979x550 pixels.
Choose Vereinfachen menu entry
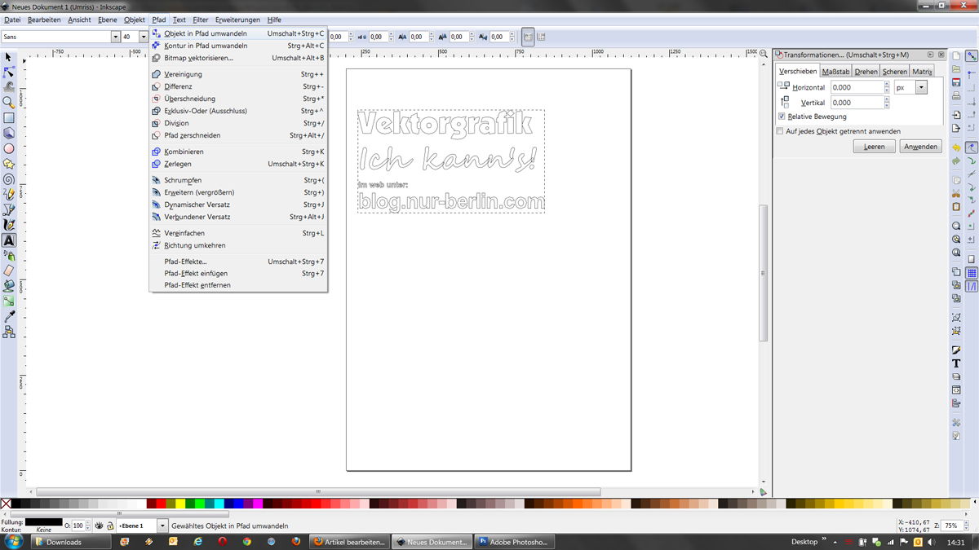[x=238, y=233]
